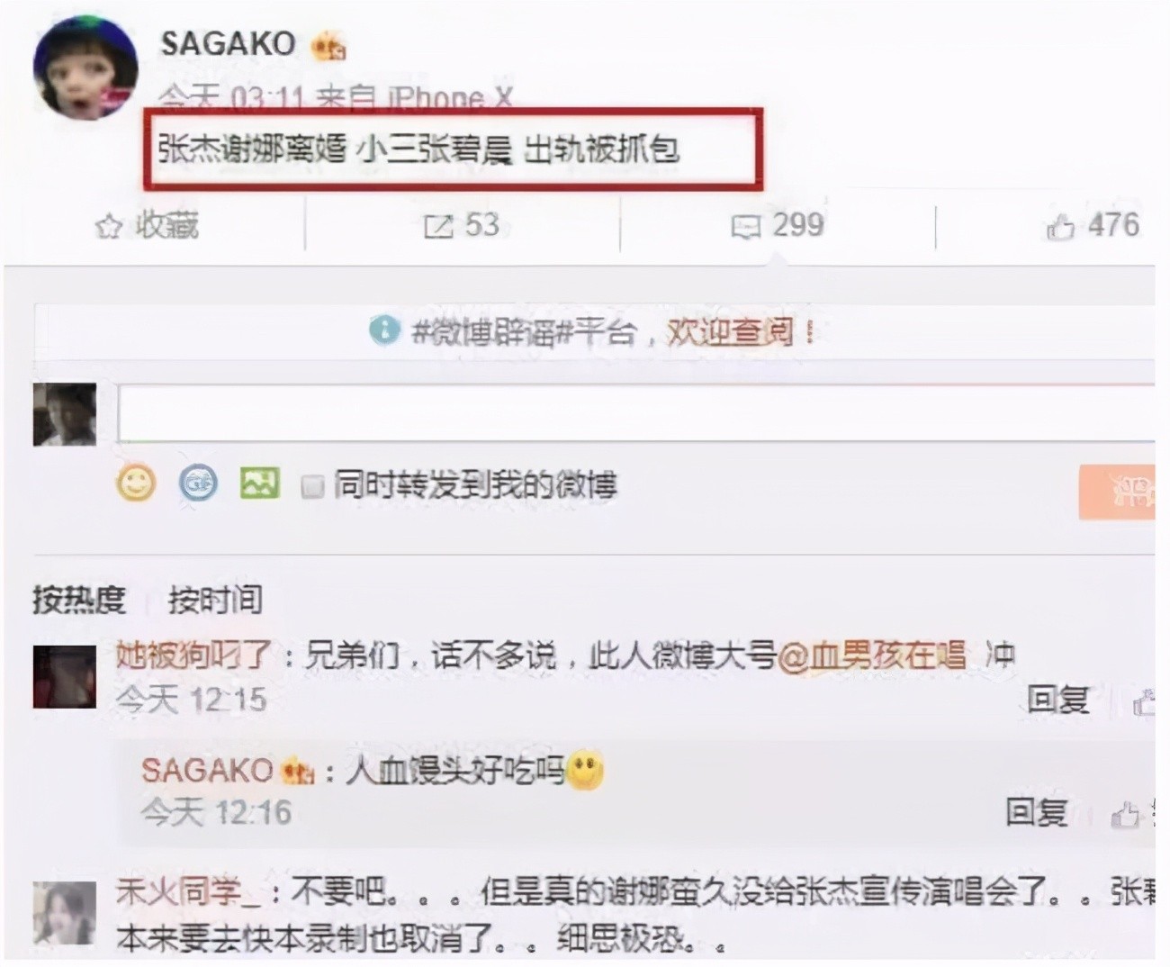Click the blue info icon before #微博辟谣#
The width and height of the screenshot is (1170, 967).
pos(383,330)
